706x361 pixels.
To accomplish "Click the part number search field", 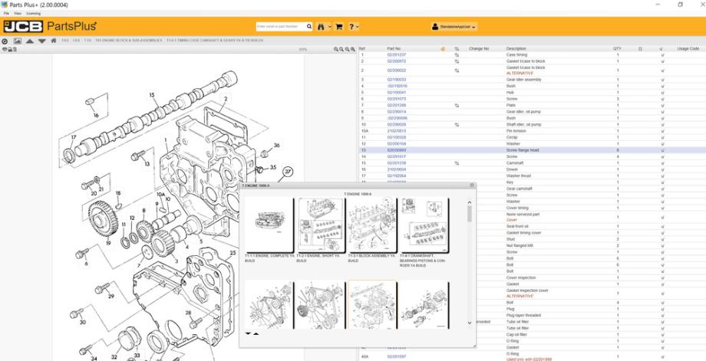I will click(x=279, y=26).
